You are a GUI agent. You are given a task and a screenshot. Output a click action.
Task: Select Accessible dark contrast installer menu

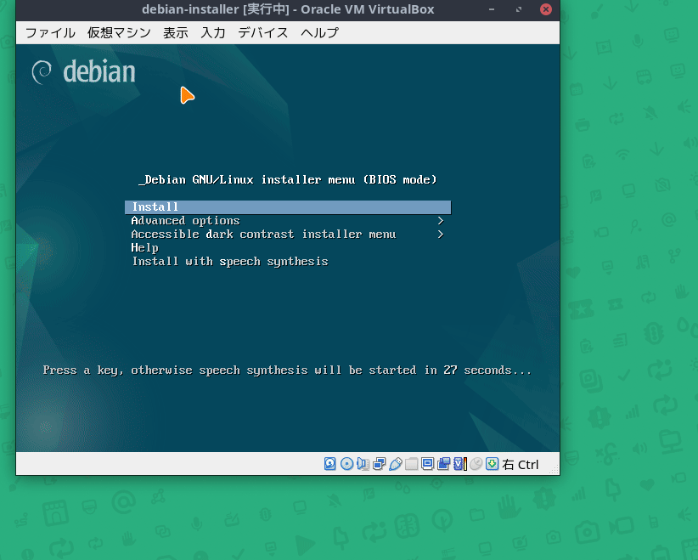pyautogui.click(x=288, y=235)
